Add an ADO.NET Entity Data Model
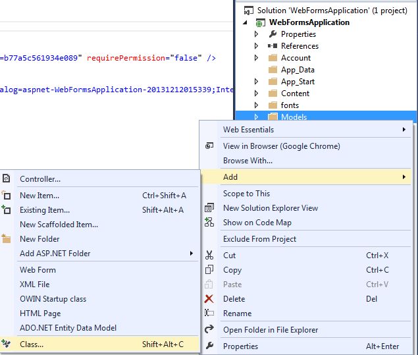The image size is (418, 355). pyautogui.click(x=100, y=327)
